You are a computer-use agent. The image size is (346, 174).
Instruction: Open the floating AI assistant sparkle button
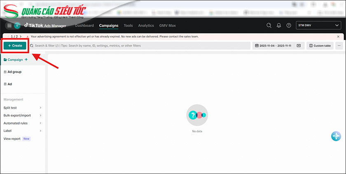tap(336, 136)
